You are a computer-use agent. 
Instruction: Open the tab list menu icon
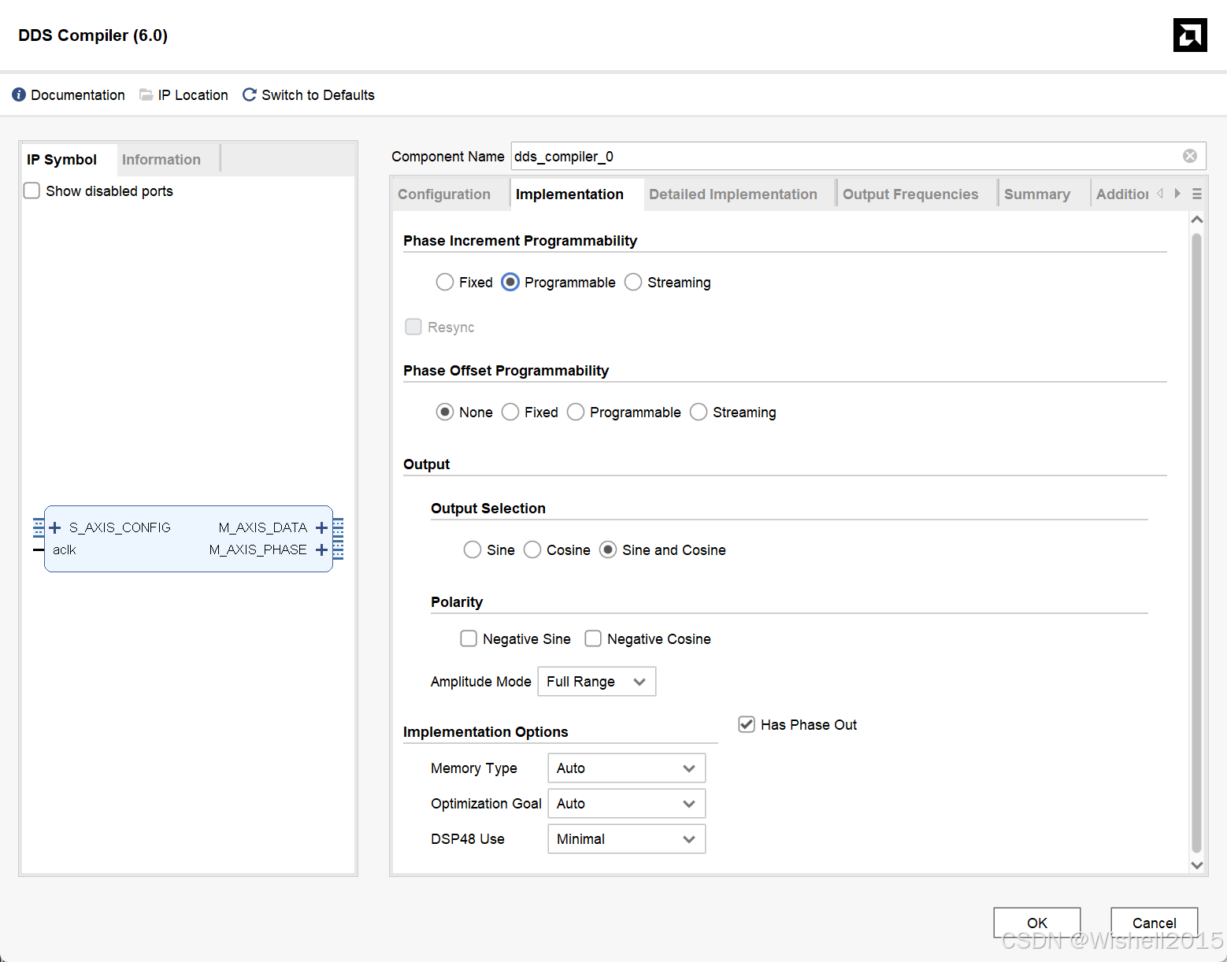[x=1197, y=194]
